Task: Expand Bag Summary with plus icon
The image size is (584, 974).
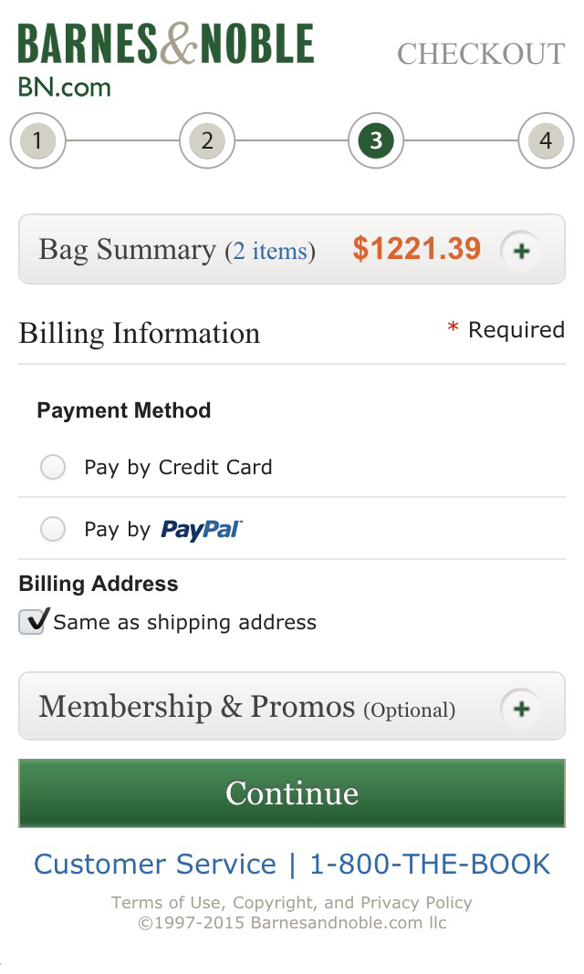Action: pyautogui.click(x=521, y=251)
